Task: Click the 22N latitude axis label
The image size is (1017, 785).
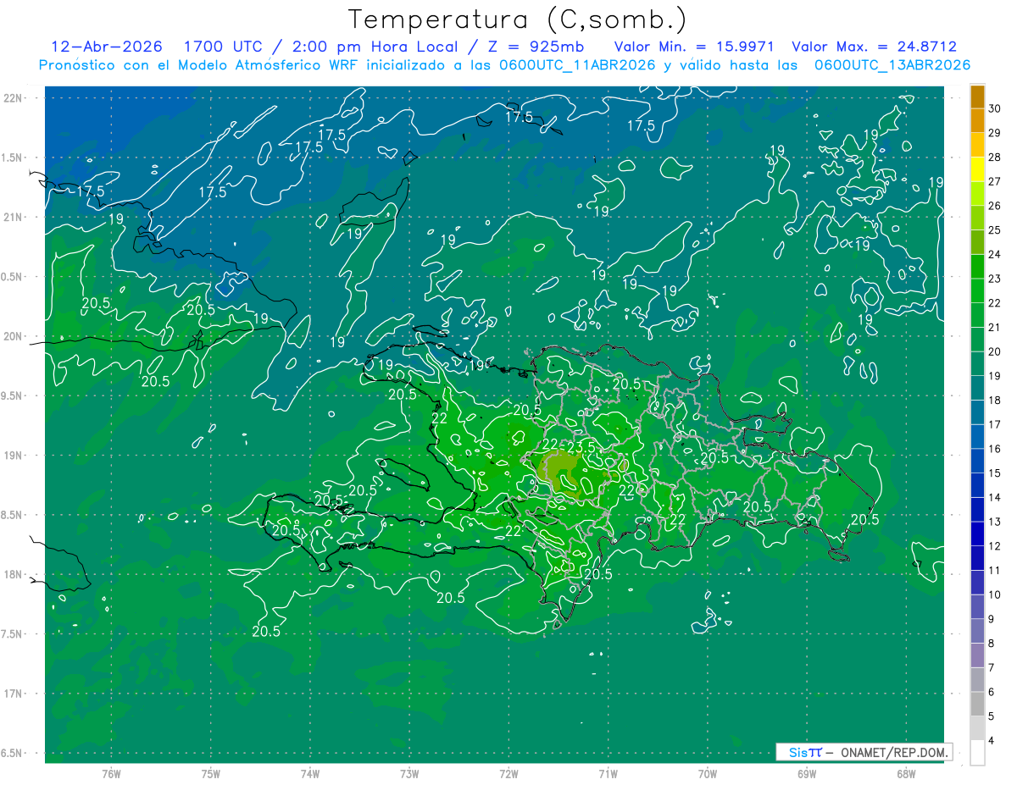Action: pos(13,98)
